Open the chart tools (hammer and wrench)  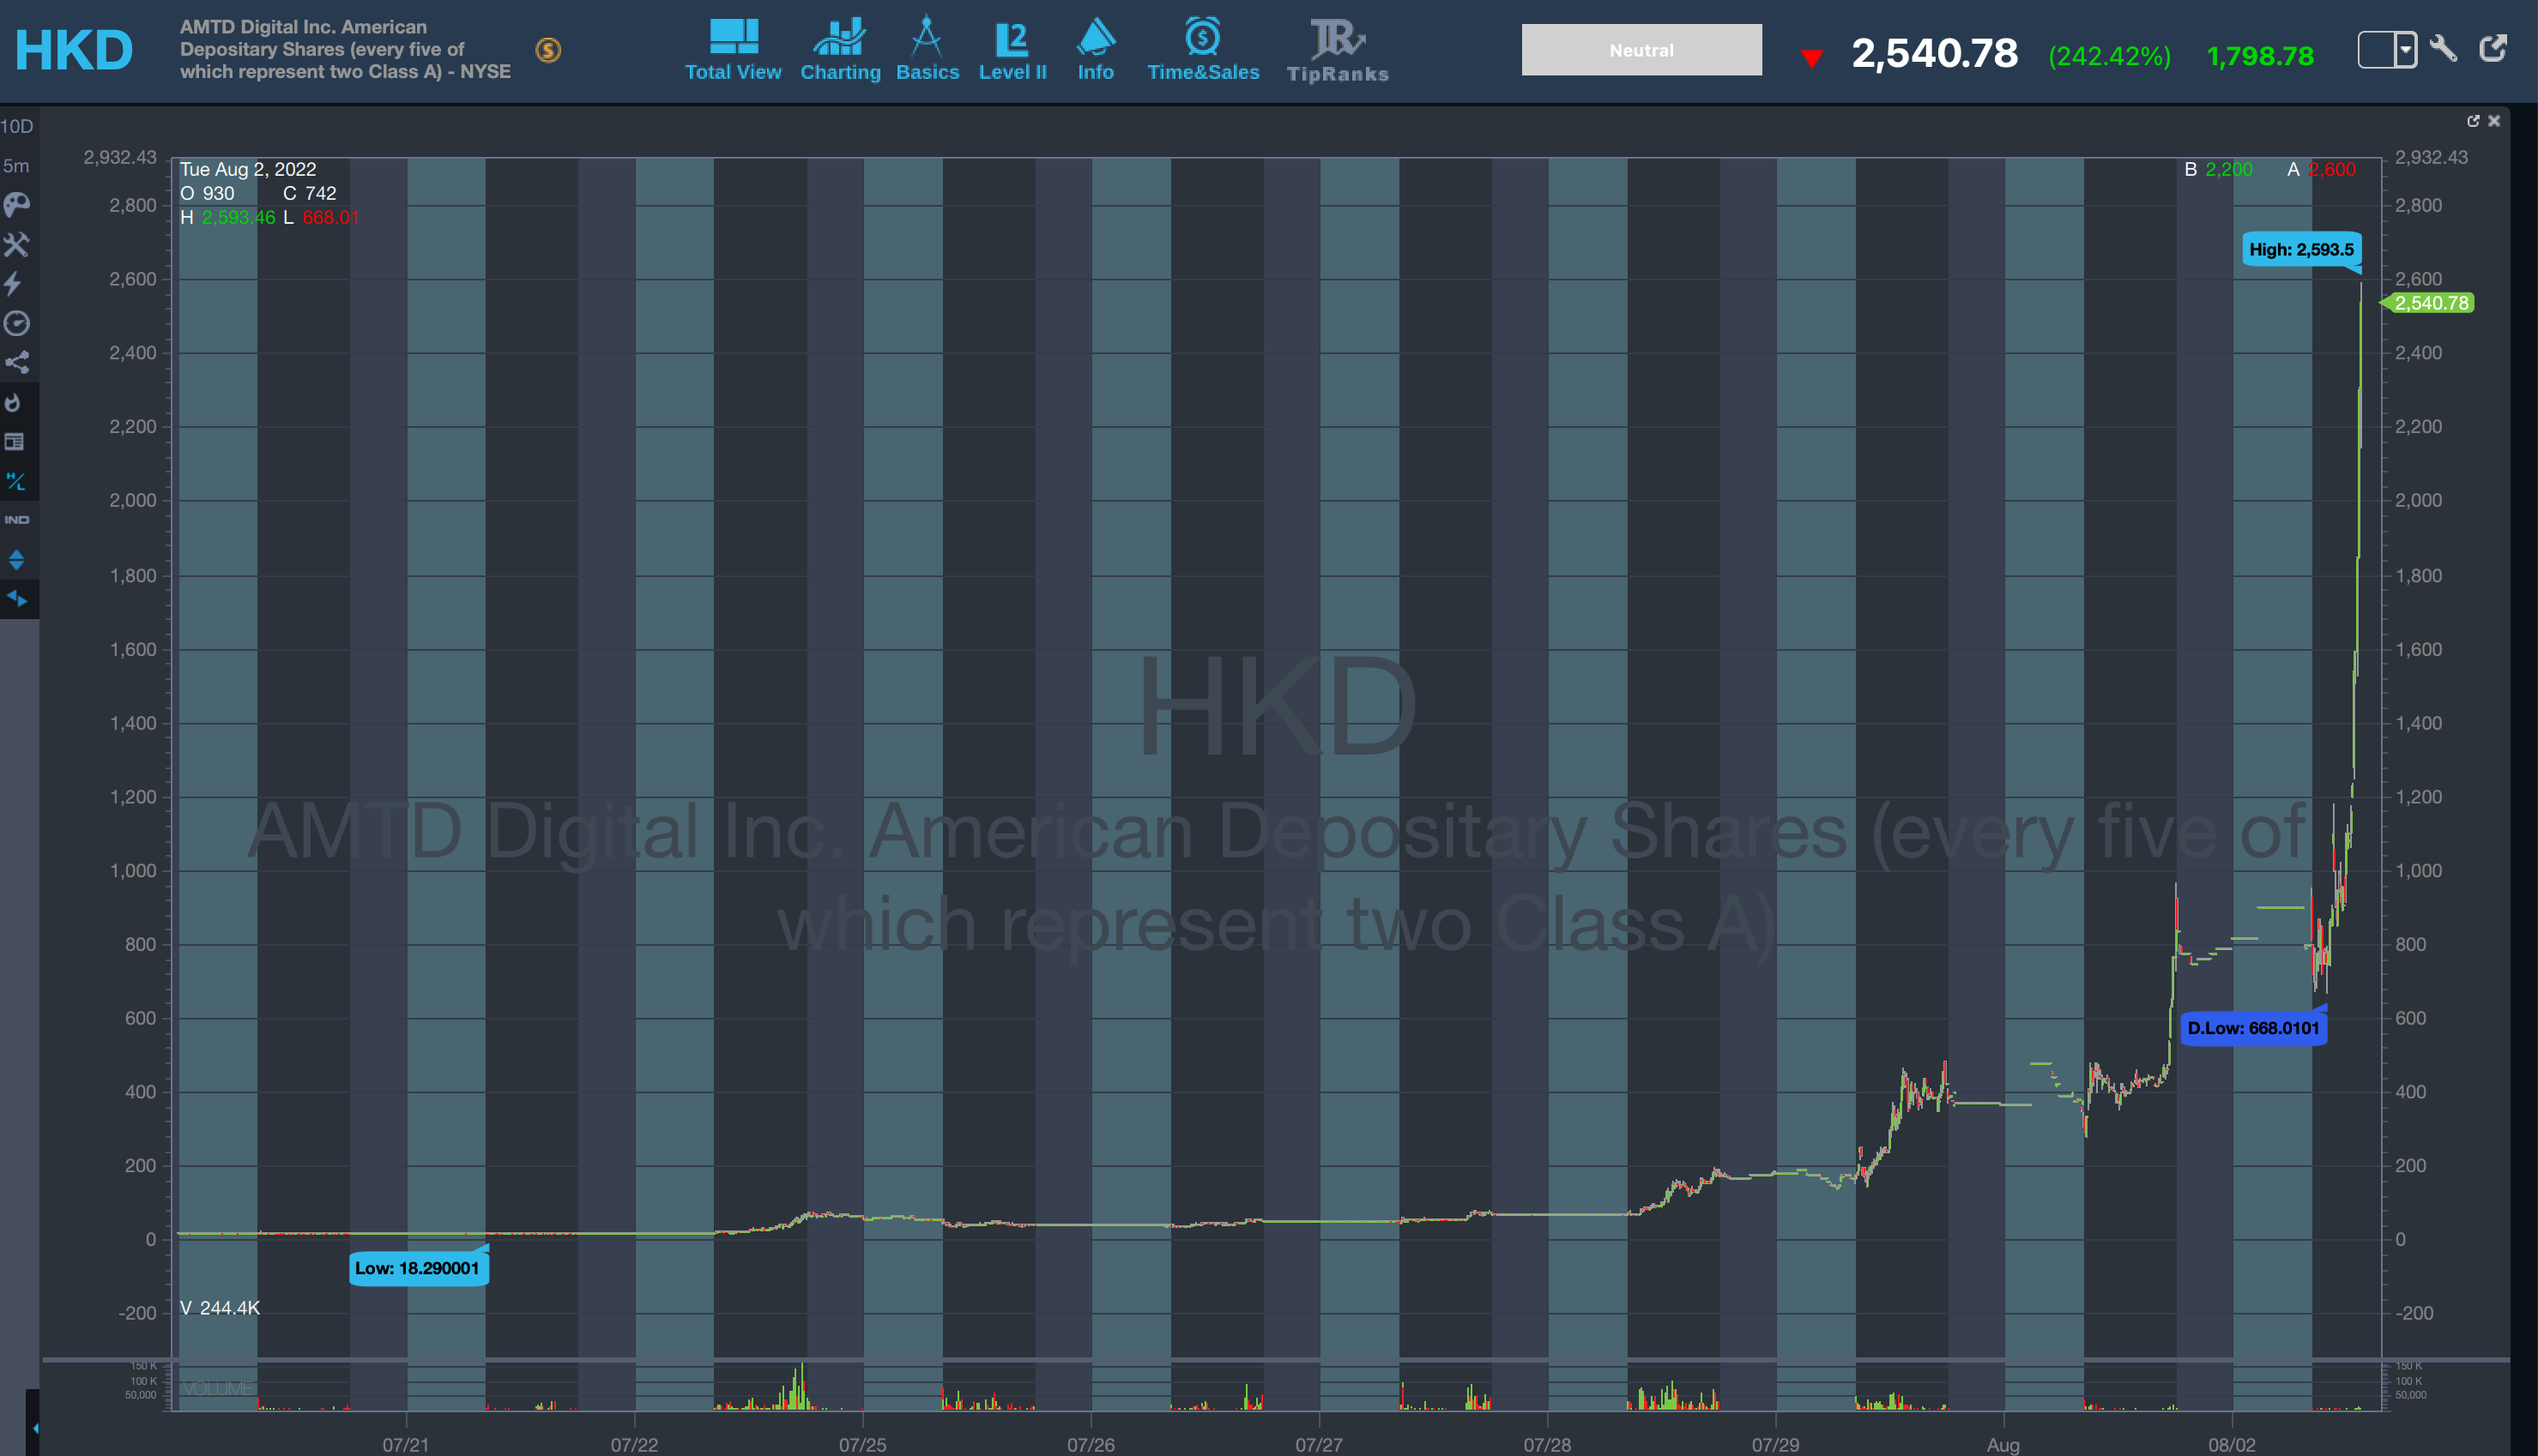17,244
